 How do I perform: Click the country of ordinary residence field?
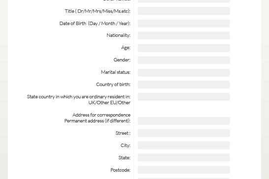[x=184, y=97]
